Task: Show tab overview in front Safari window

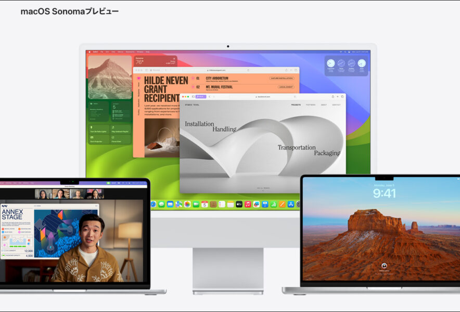Action: [342, 97]
